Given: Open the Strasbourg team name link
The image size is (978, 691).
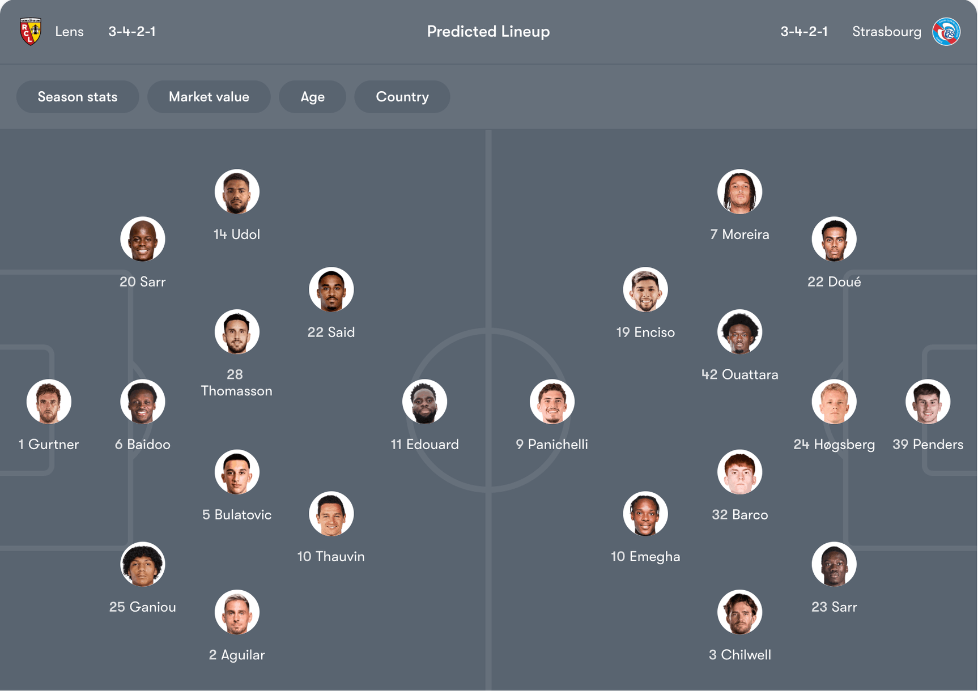Looking at the screenshot, I should 886,32.
